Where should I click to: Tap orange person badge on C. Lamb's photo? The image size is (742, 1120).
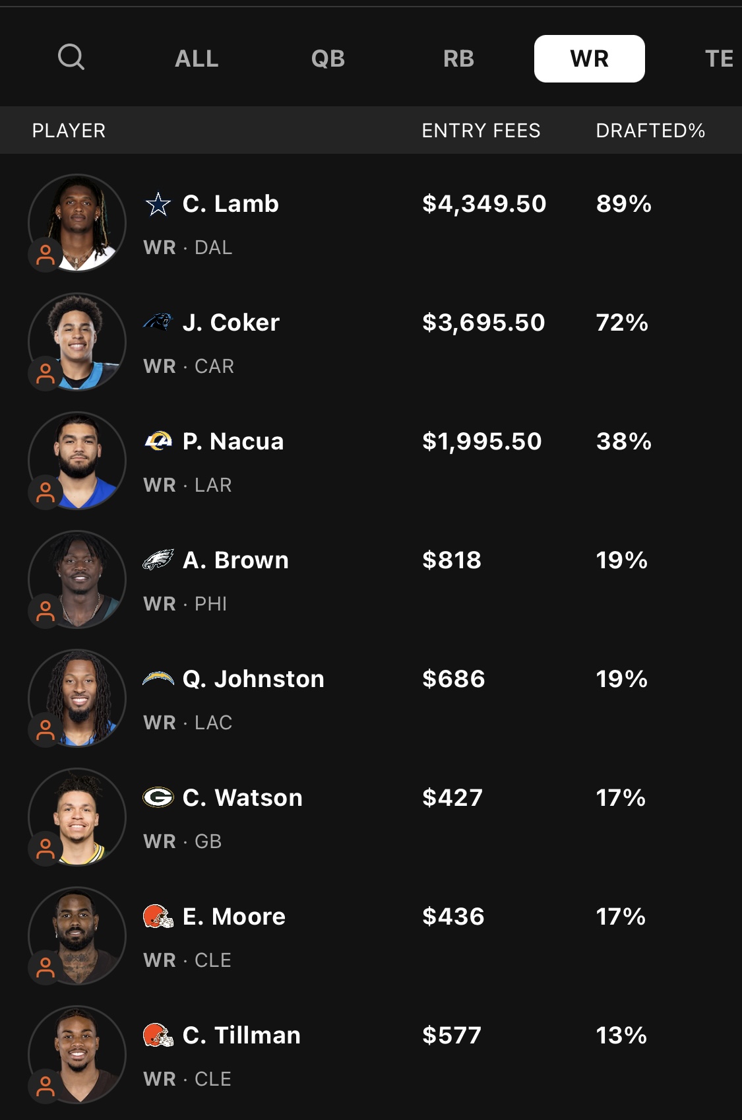pyautogui.click(x=46, y=255)
